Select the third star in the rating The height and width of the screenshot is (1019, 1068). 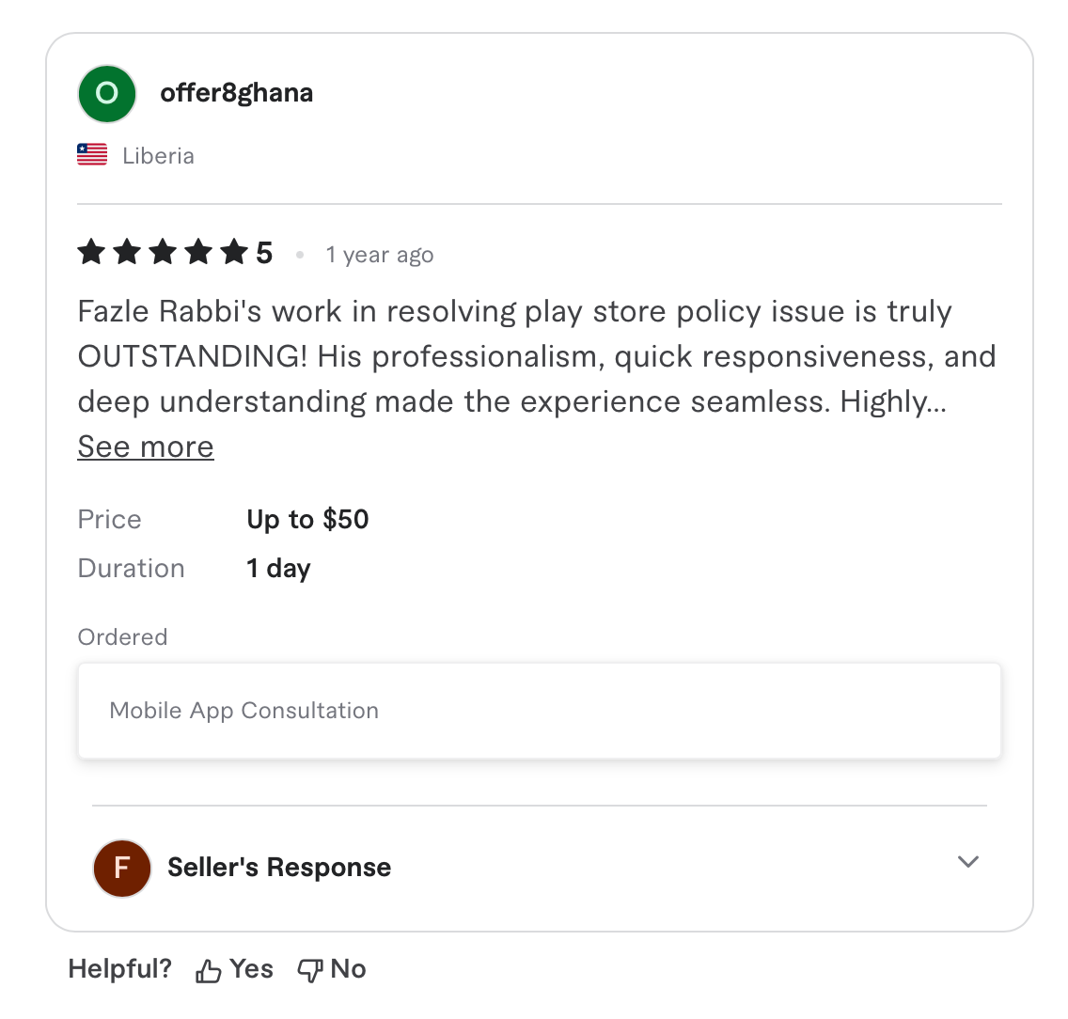click(x=163, y=252)
